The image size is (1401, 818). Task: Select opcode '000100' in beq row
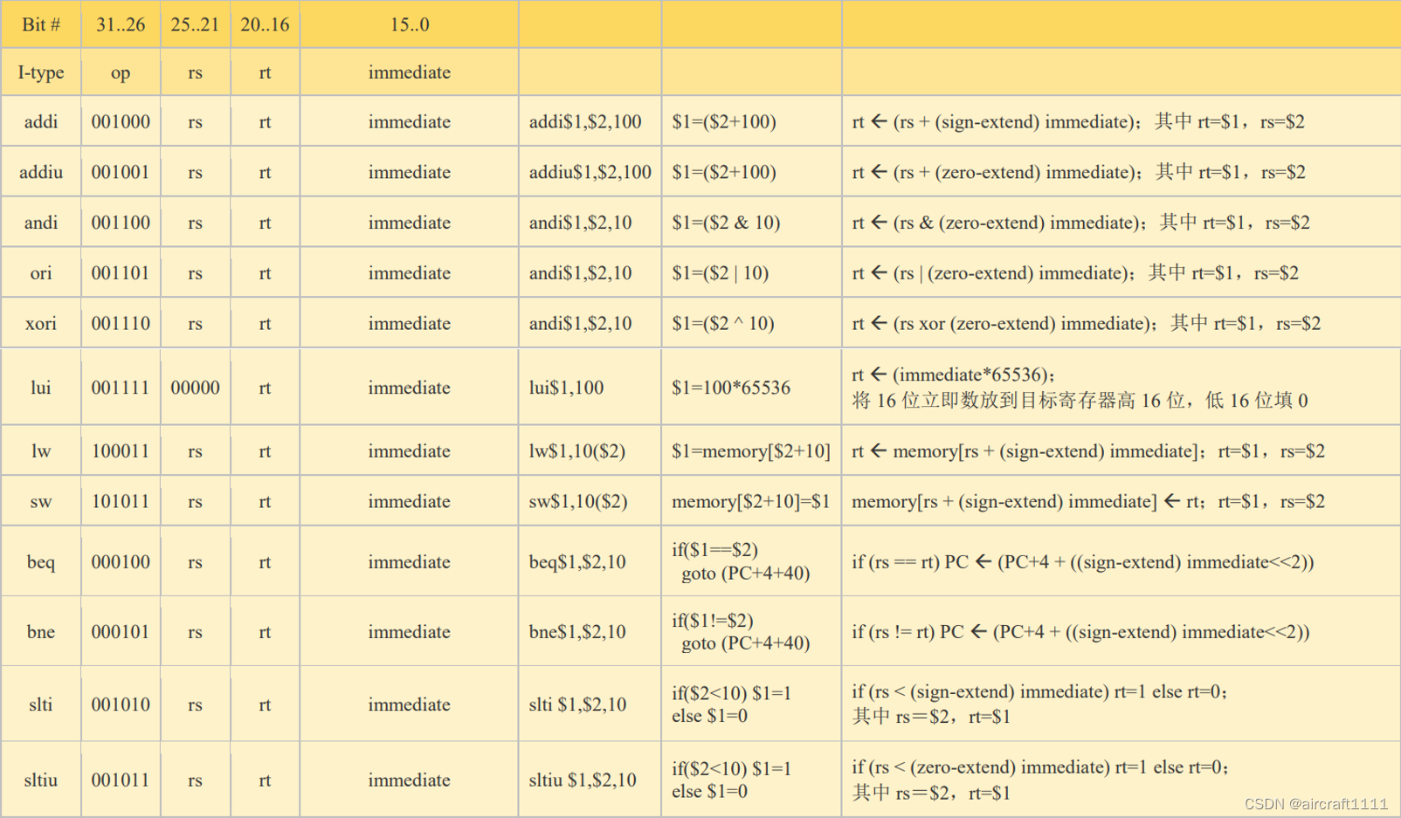coord(121,562)
